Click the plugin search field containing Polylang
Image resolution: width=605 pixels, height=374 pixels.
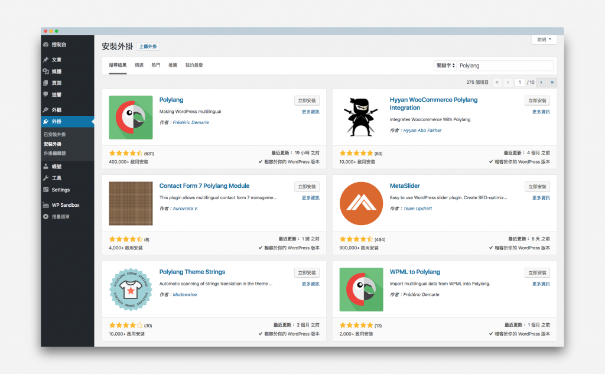[506, 66]
